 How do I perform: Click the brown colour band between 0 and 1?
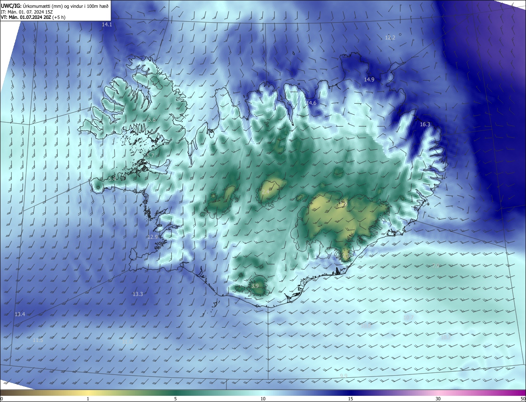click(x=44, y=393)
